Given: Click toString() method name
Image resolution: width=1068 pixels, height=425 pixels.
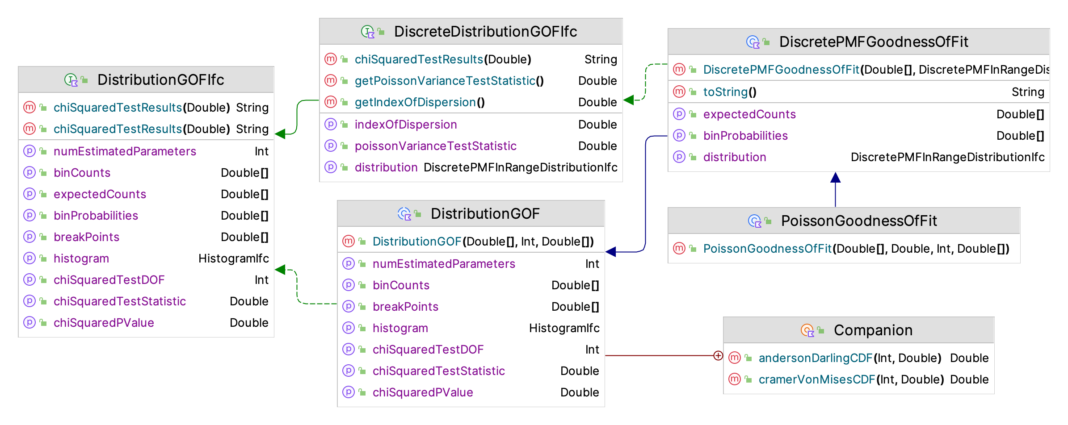Looking at the screenshot, I should (730, 92).
